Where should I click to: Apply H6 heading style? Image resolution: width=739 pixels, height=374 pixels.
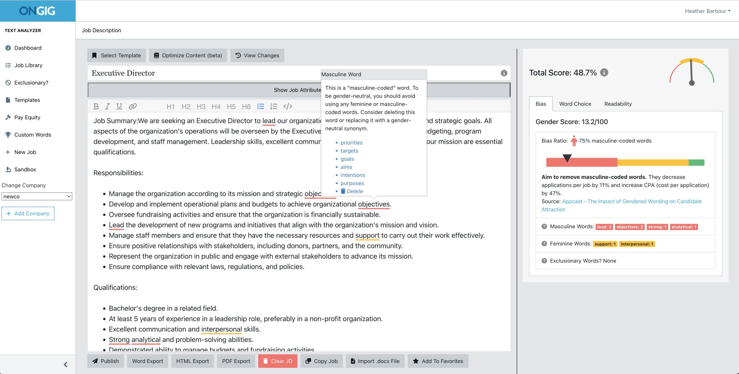coord(246,107)
